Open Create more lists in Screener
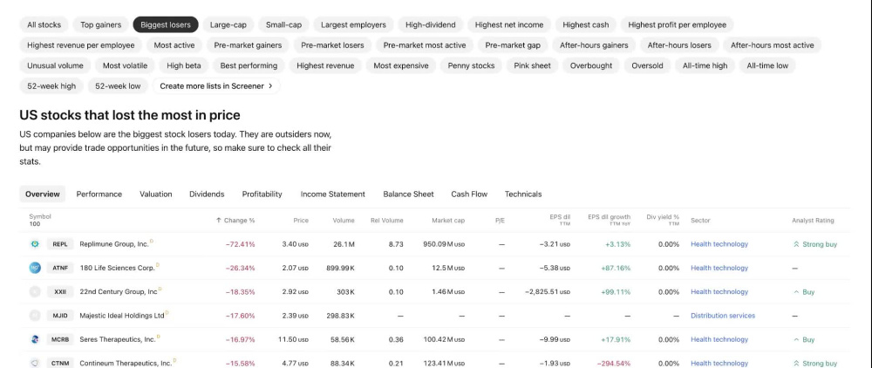The image size is (872, 368). click(216, 86)
